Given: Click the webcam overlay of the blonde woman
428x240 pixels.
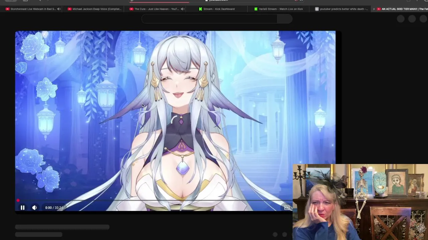Looking at the screenshot, I should click(360, 202).
